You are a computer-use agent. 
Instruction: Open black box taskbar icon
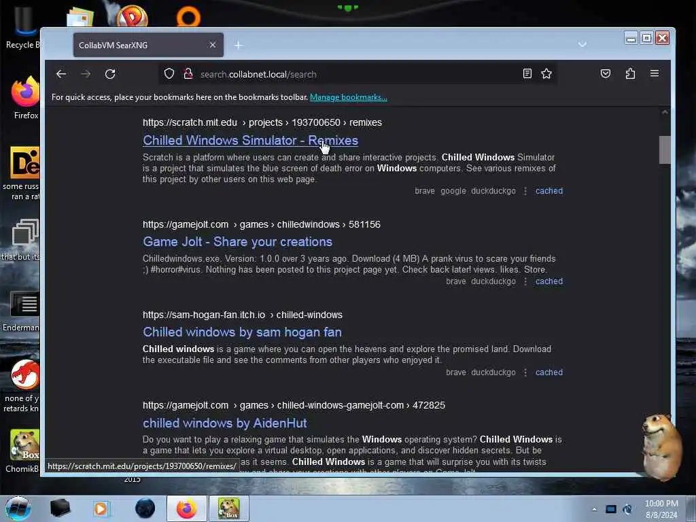(60, 508)
